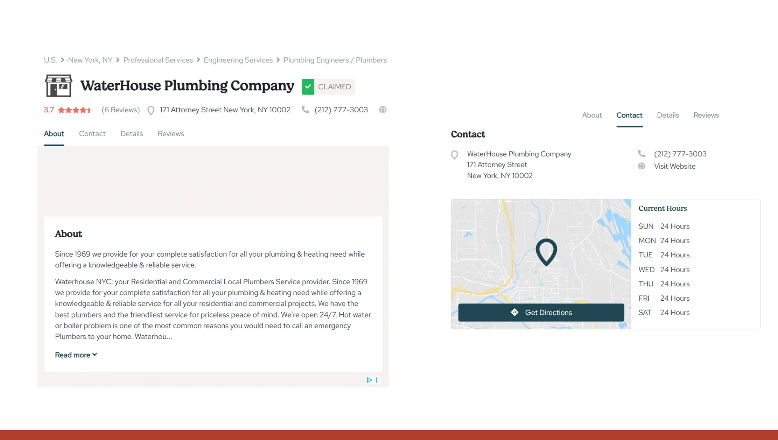The image size is (778, 440).
Task: Open the Contact tab under business header
Action: (x=92, y=134)
